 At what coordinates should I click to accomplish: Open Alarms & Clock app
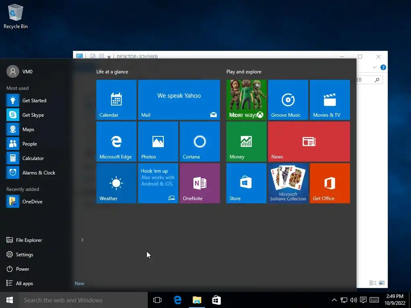click(36, 172)
